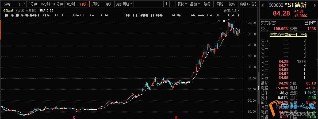Enter fullscreen chart mode
This screenshot has height=119, width=318.
coord(255,4)
